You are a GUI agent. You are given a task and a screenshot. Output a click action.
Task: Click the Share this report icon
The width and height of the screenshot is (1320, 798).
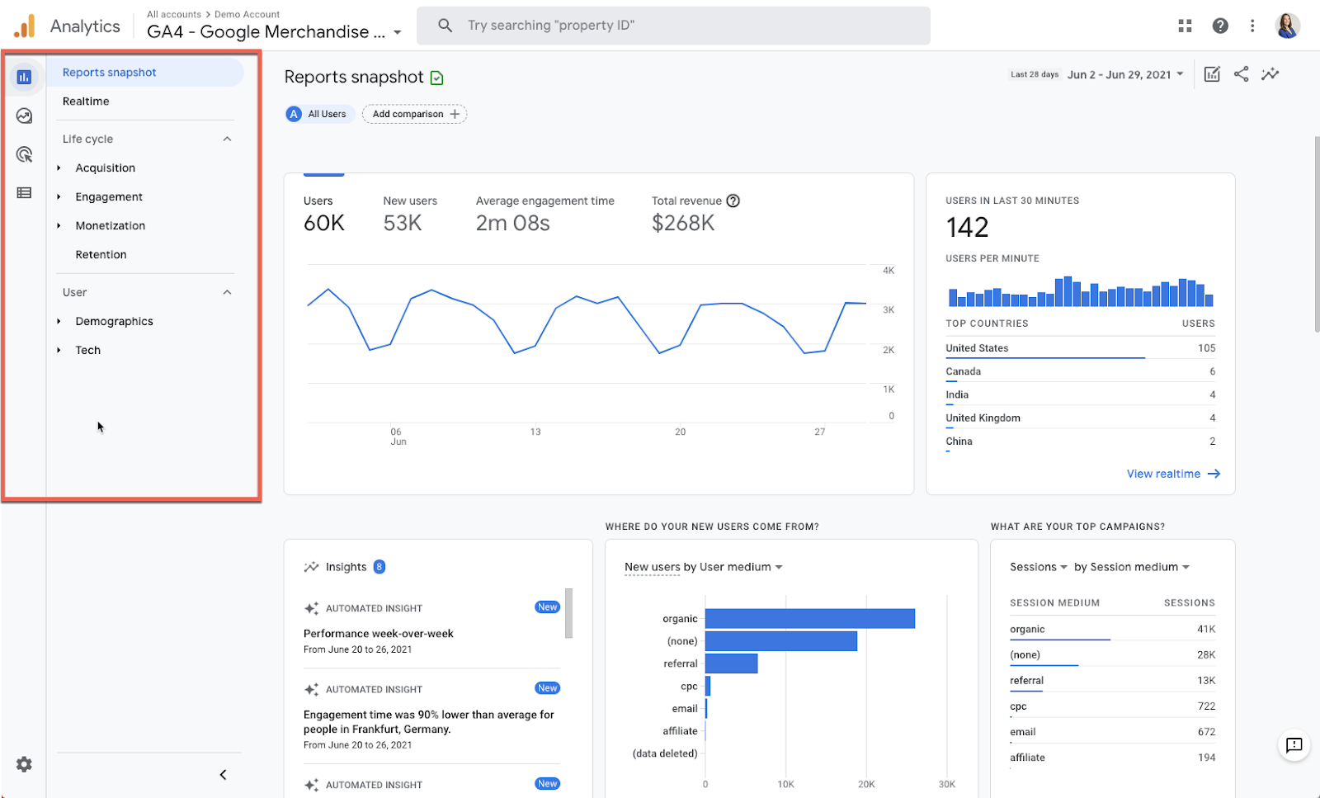pyautogui.click(x=1241, y=74)
